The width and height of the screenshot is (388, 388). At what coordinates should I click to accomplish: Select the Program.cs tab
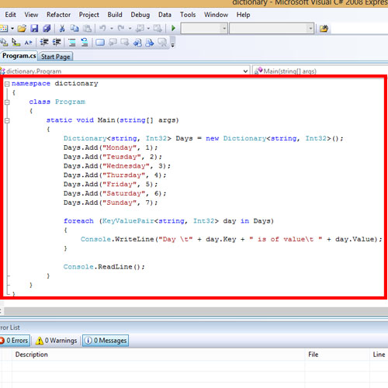[19, 56]
